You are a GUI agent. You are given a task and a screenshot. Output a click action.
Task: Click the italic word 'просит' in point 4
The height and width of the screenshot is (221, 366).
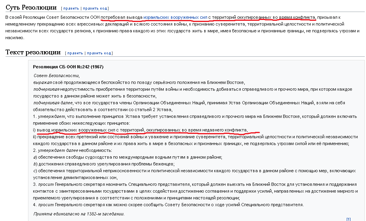[x=46, y=205]
